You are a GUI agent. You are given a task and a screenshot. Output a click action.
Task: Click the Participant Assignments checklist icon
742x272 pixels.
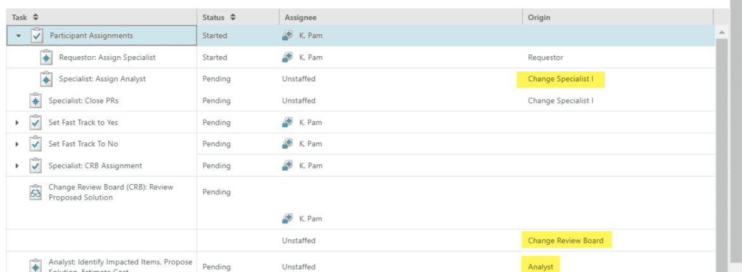[36, 35]
